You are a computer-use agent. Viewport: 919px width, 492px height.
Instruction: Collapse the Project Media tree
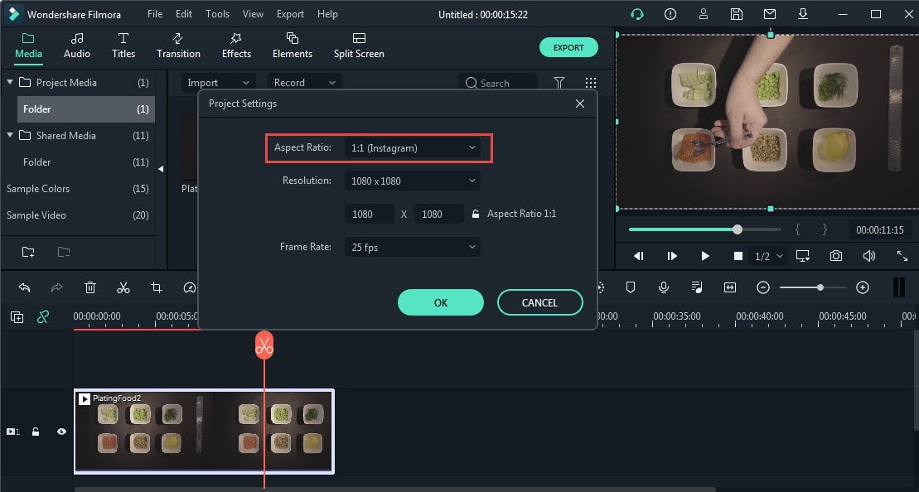coord(10,82)
